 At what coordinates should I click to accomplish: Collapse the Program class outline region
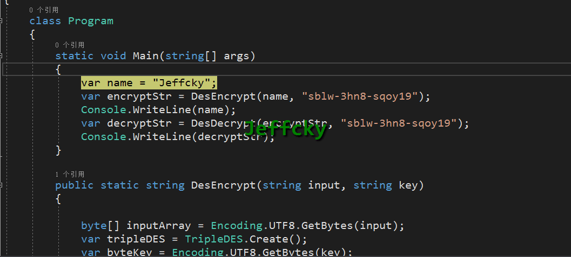click(x=2, y=21)
